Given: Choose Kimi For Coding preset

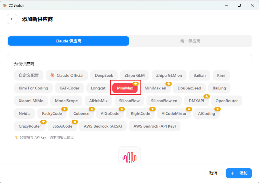Looking at the screenshot, I should click(x=33, y=88).
